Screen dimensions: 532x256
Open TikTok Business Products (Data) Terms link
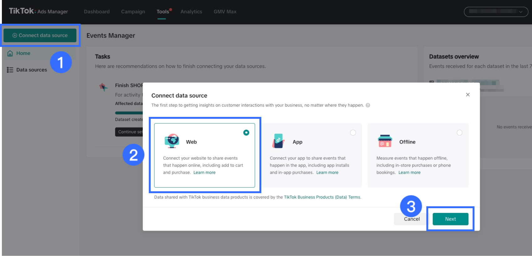click(x=322, y=197)
